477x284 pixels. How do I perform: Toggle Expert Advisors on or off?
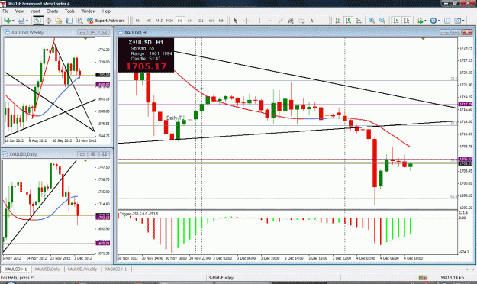[x=105, y=21]
